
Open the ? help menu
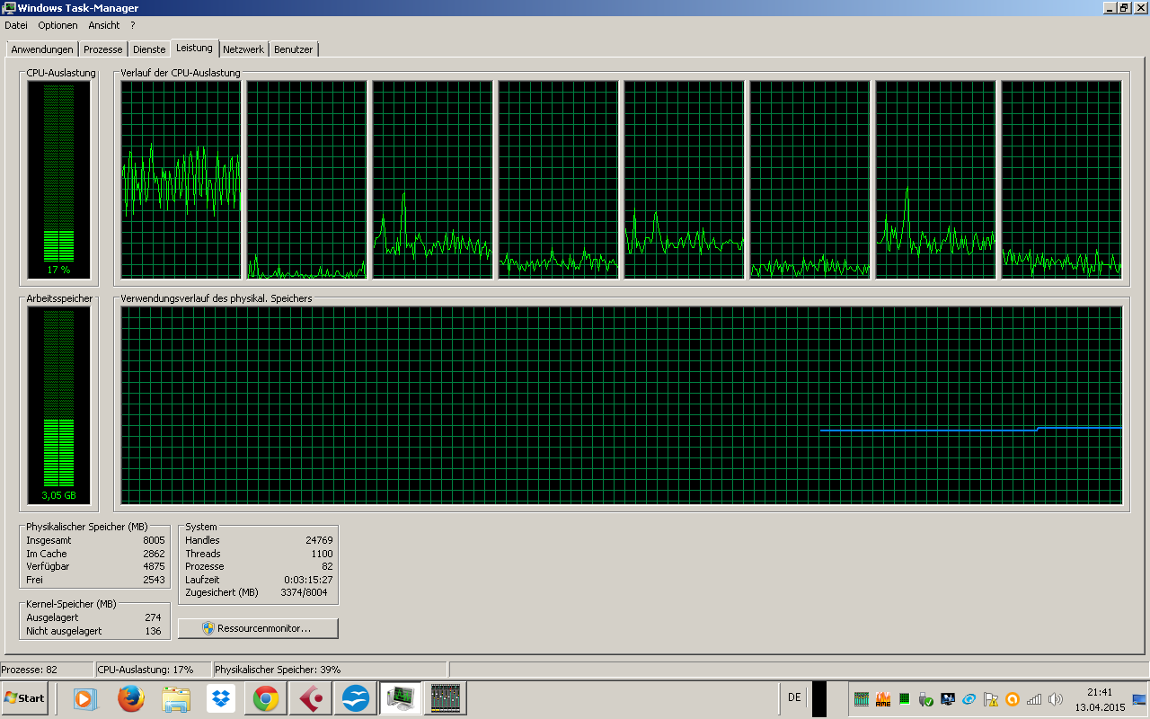[132, 25]
